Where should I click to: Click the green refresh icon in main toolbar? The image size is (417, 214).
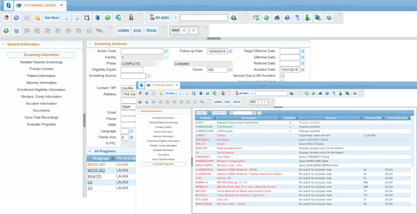coord(108,18)
